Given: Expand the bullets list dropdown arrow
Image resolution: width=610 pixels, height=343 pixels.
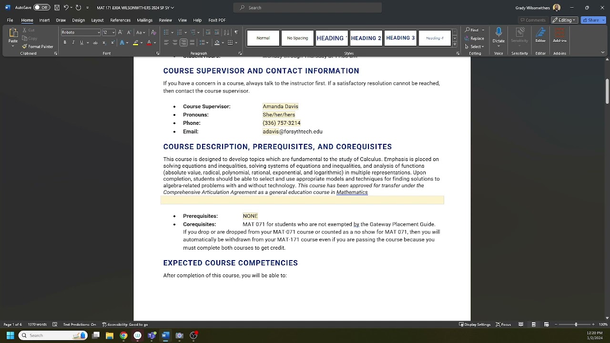Looking at the screenshot, I should (x=172, y=32).
